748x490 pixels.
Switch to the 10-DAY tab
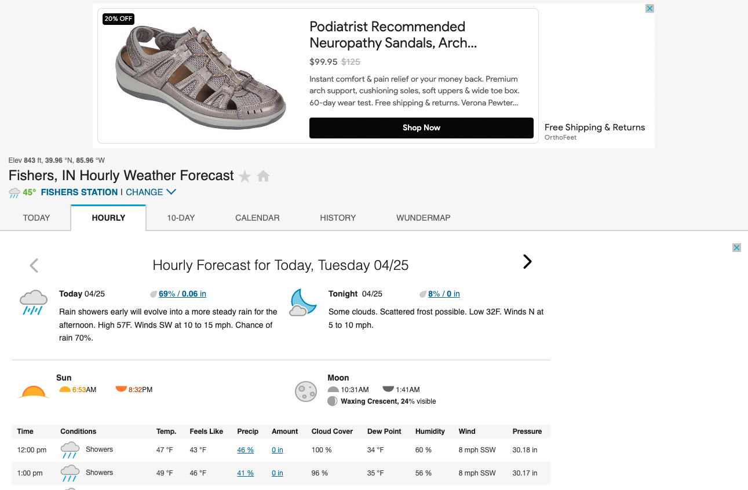[x=181, y=218]
